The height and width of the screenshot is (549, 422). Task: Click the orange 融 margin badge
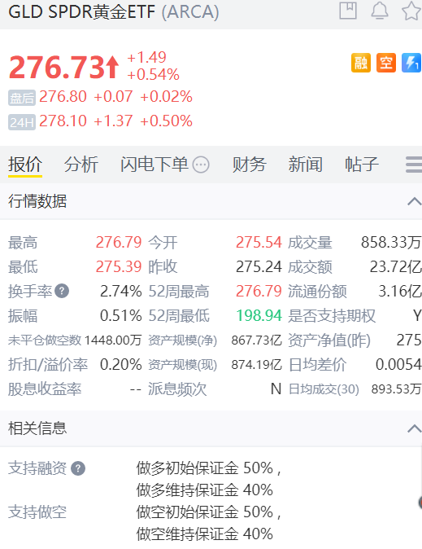pyautogui.click(x=361, y=63)
